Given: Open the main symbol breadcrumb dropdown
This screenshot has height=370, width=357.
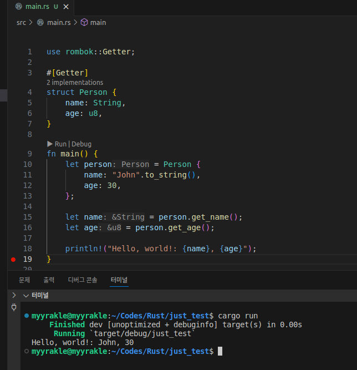Looking at the screenshot, I should coord(98,22).
